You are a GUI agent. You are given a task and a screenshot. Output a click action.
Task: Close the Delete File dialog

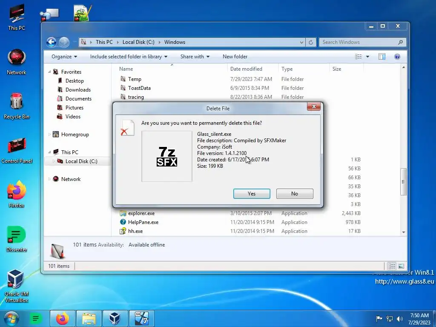click(314, 106)
